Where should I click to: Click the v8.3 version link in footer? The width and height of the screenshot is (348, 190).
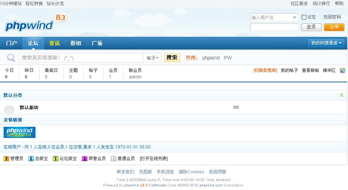click(x=144, y=185)
